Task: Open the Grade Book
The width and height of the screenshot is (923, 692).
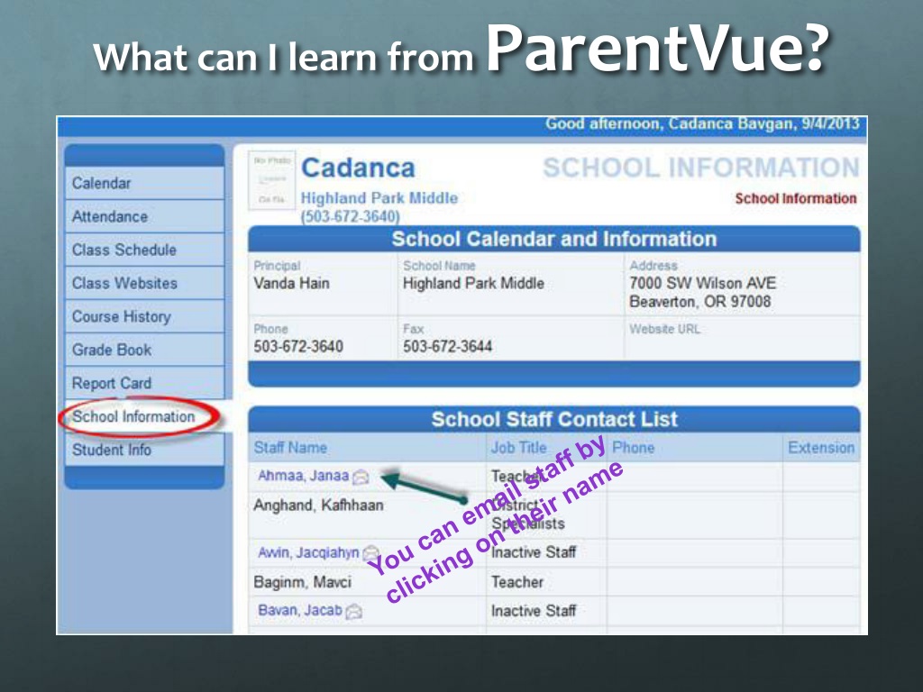Action: click(144, 351)
